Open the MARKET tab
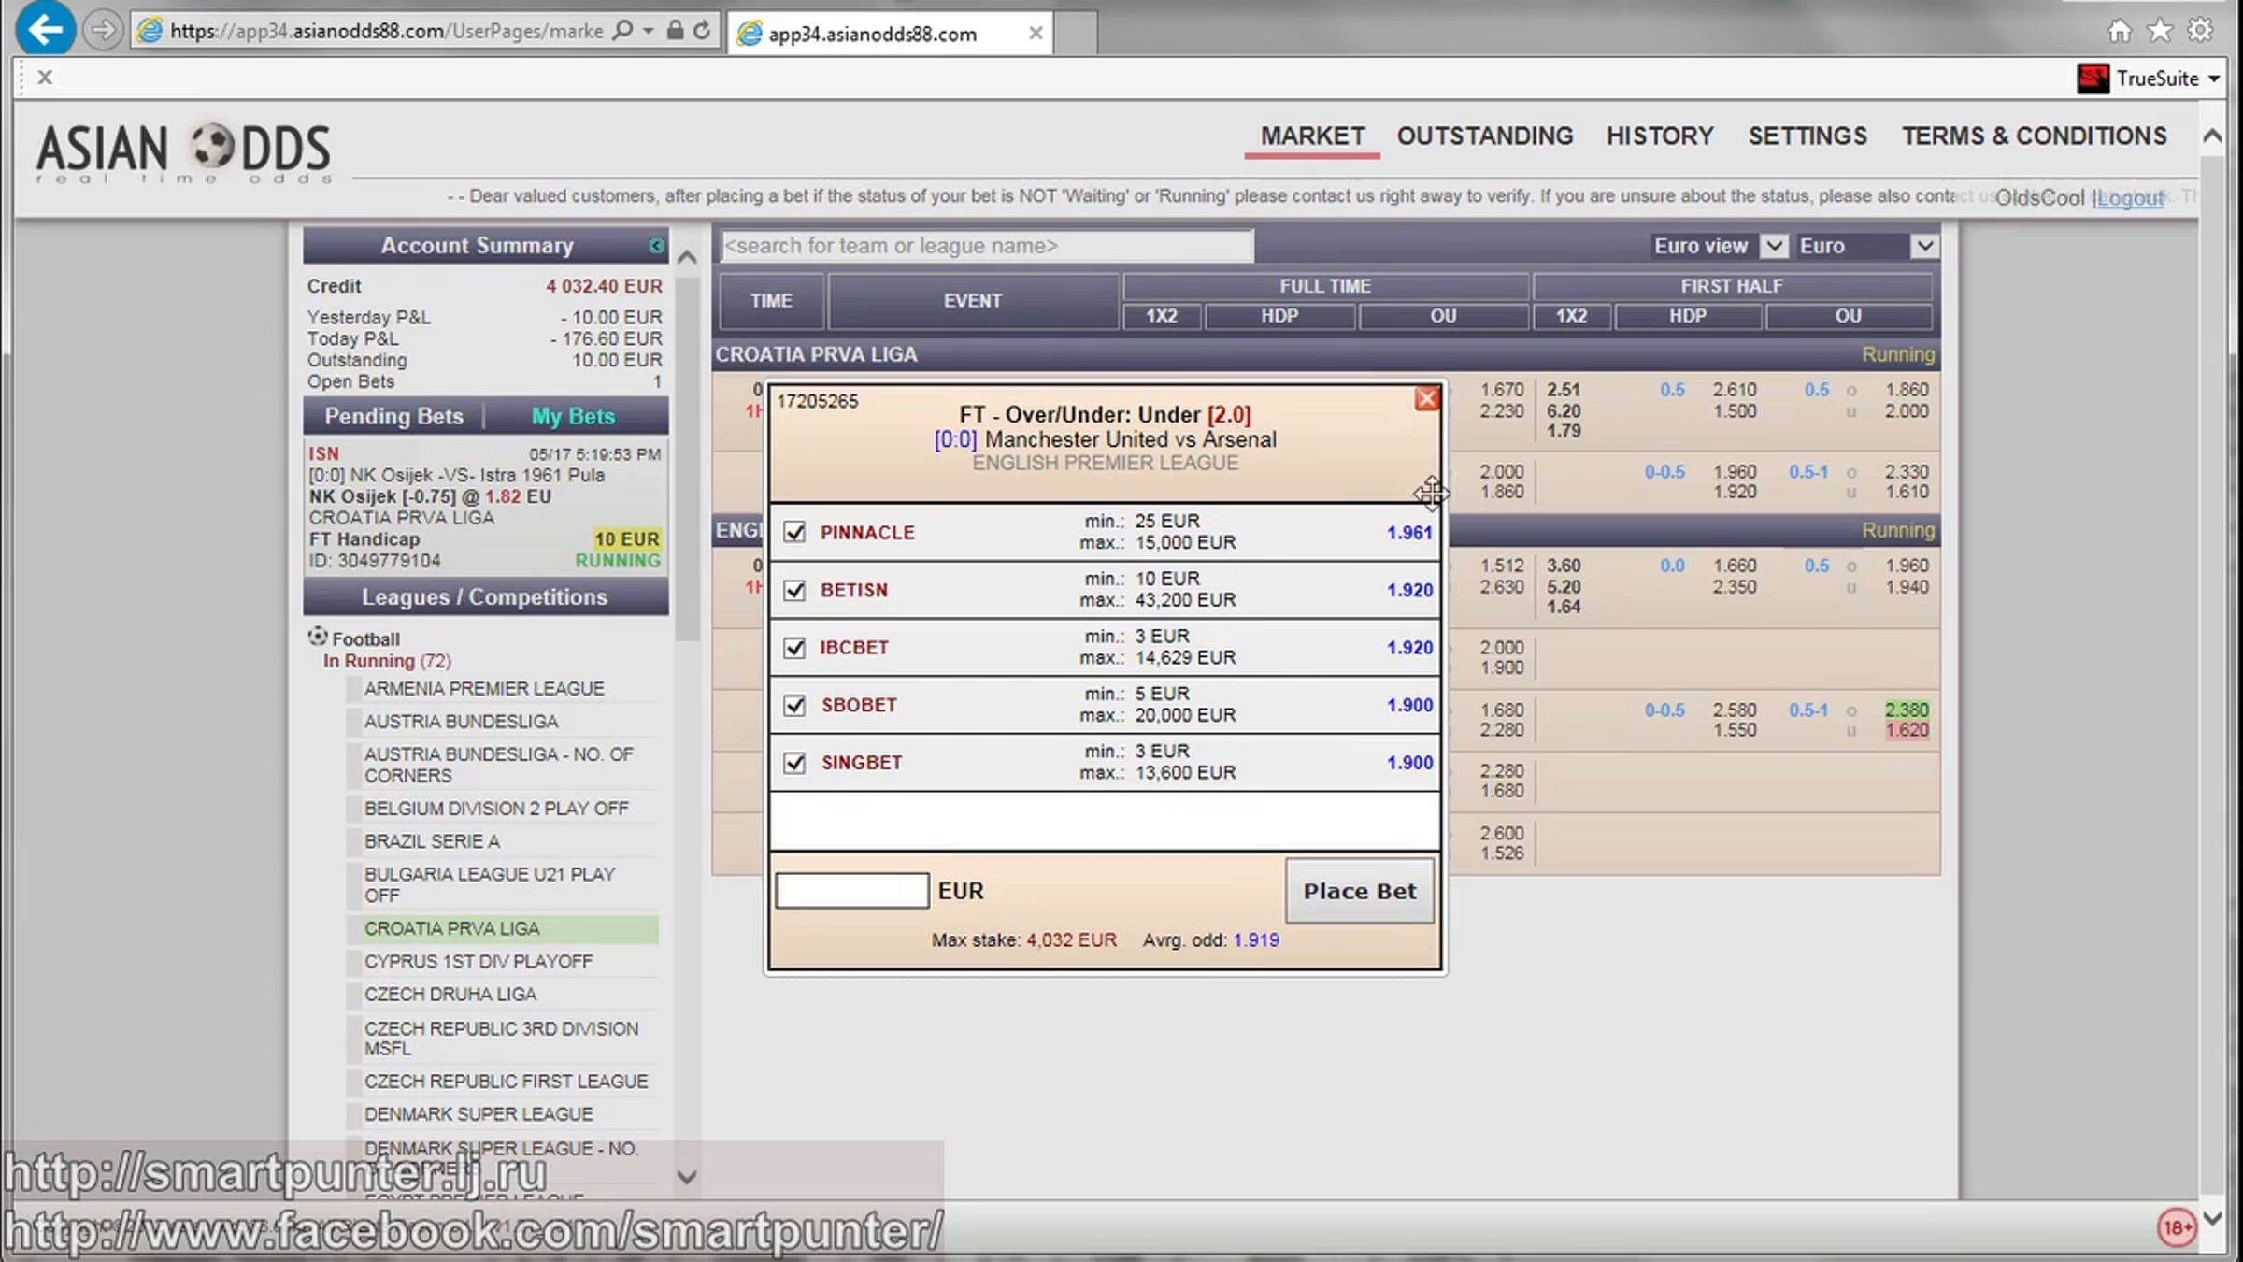Image resolution: width=2243 pixels, height=1262 pixels. pos(1312,136)
